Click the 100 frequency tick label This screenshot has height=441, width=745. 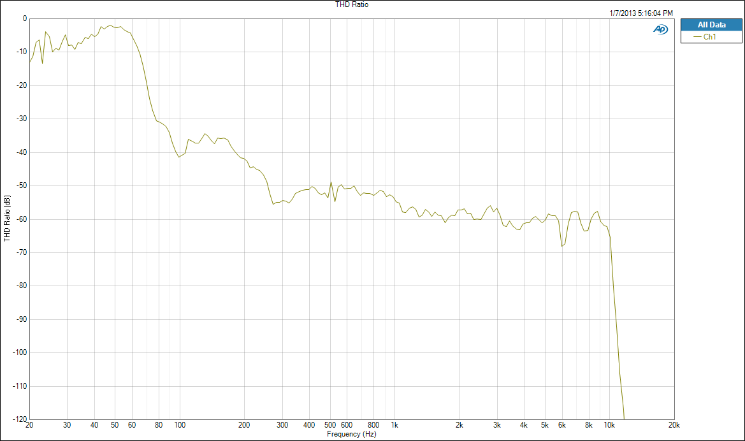(x=180, y=425)
